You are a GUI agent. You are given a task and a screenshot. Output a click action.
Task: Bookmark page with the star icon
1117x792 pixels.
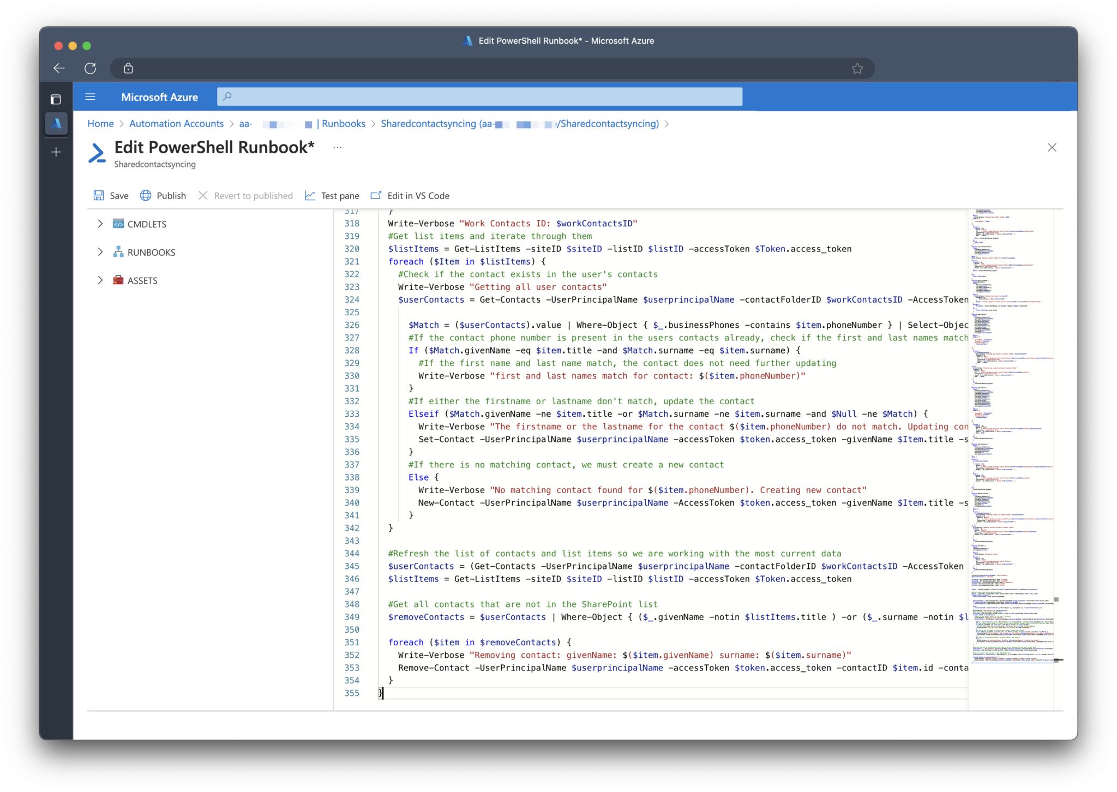pyautogui.click(x=857, y=68)
